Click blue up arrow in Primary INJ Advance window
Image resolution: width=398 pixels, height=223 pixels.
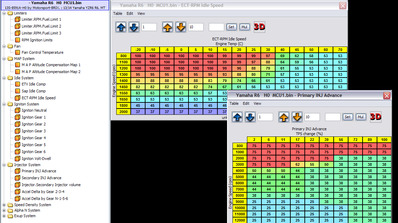(237, 117)
